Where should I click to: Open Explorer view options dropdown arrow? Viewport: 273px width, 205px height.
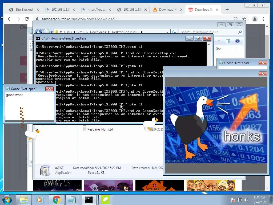click(x=219, y=41)
